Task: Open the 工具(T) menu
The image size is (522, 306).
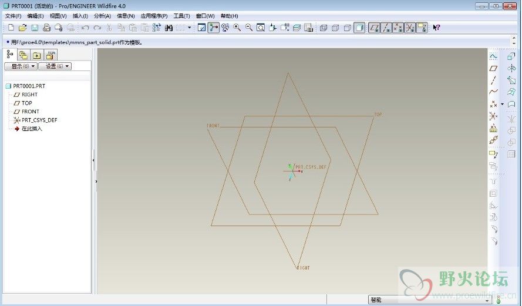Action: point(181,16)
